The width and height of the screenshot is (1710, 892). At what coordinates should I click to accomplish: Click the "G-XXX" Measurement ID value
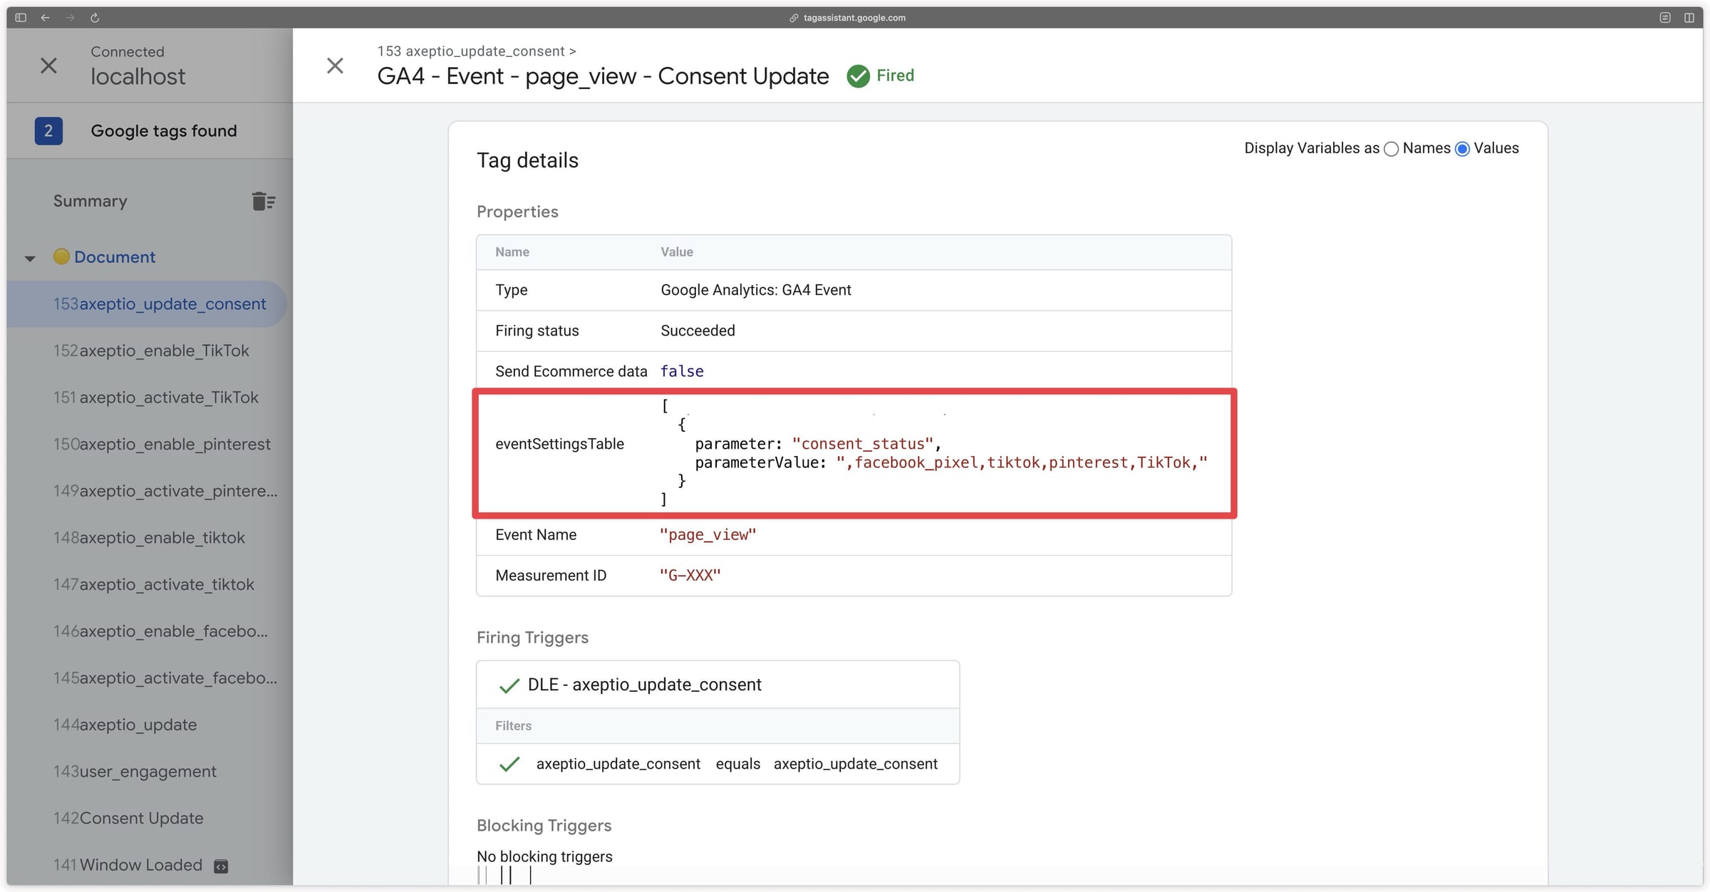pyautogui.click(x=690, y=576)
